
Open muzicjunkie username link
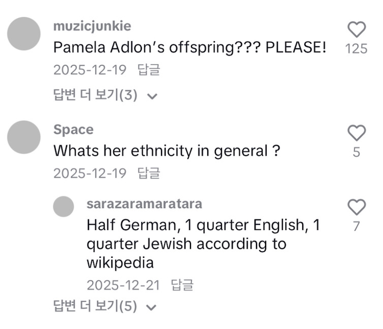pos(92,26)
